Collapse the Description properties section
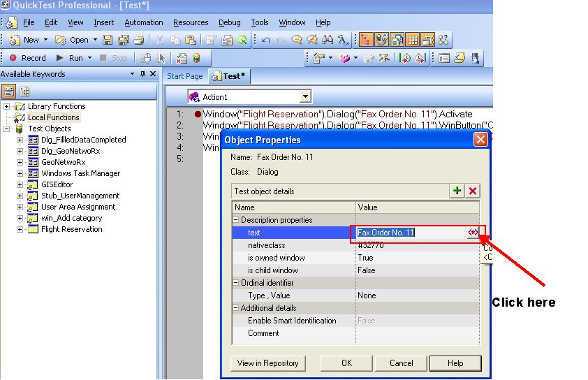588x380 pixels. tap(236, 220)
